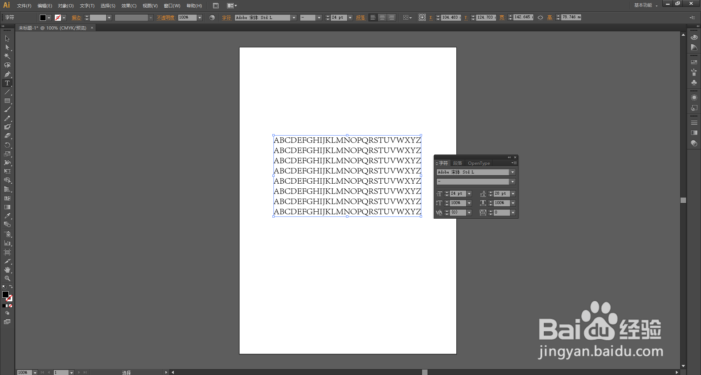Toggle constrain width and height proportions
Viewport: 701px width, 375px height.
540,17
